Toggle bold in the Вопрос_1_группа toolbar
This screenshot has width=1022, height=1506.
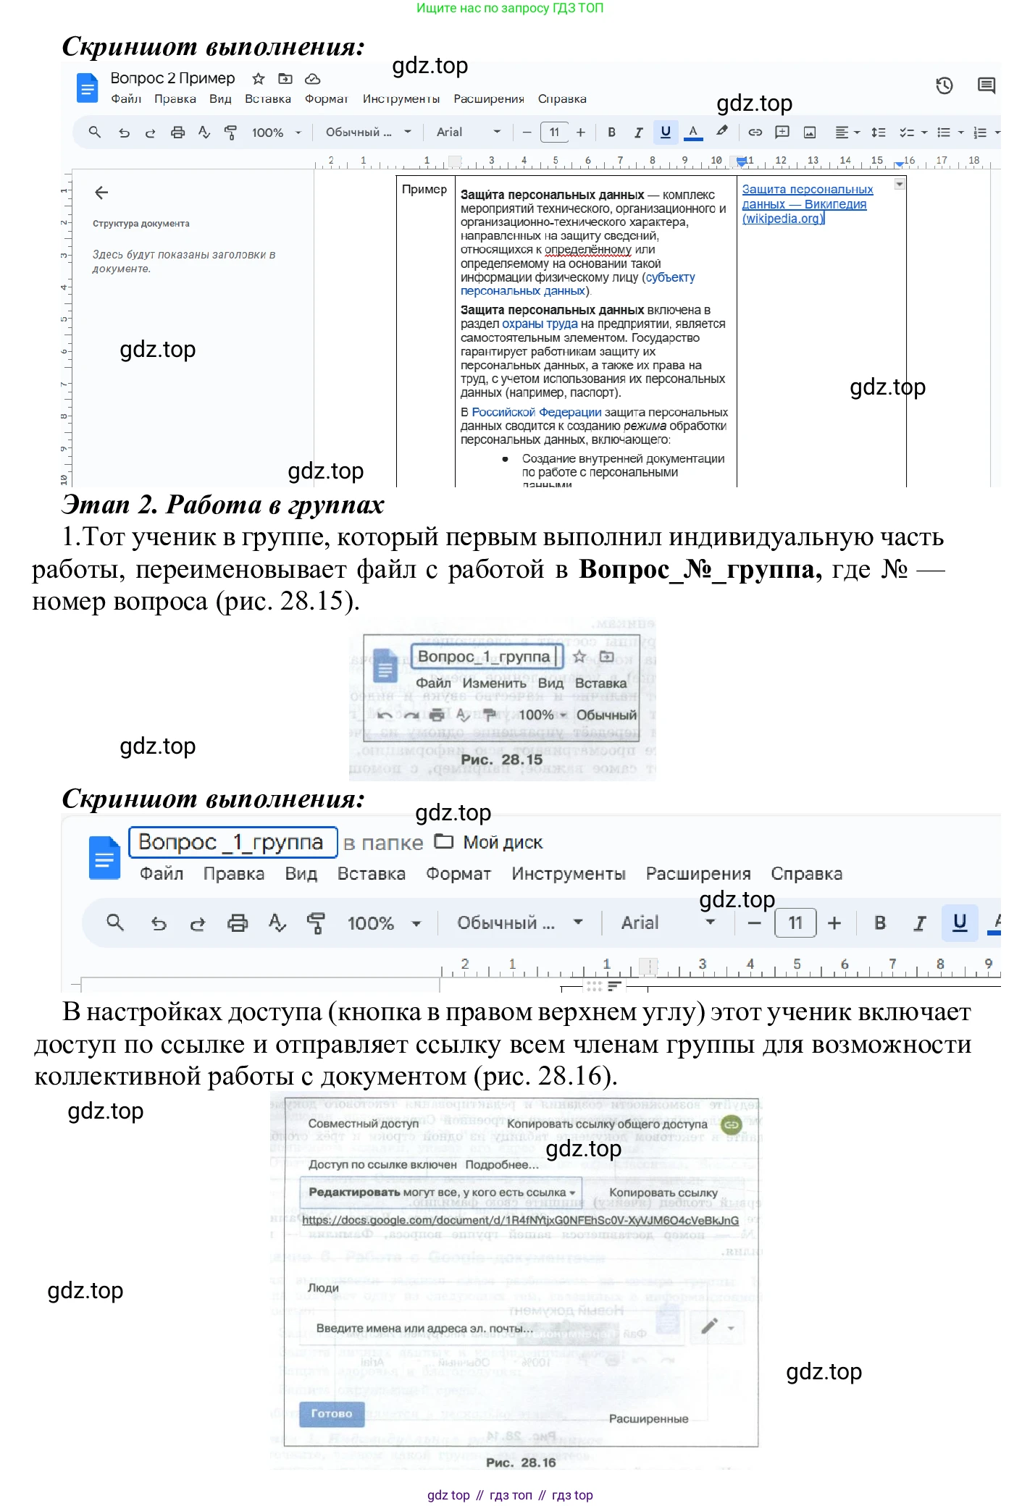click(x=880, y=923)
